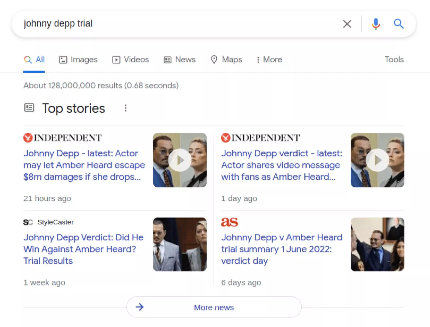Open 'Johnny Depp Verdict: Did He Win' article
Image resolution: width=430 pixels, height=327 pixels.
tap(83, 249)
